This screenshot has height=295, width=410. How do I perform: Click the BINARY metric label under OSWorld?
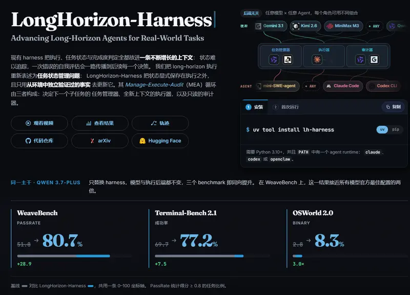point(301,223)
